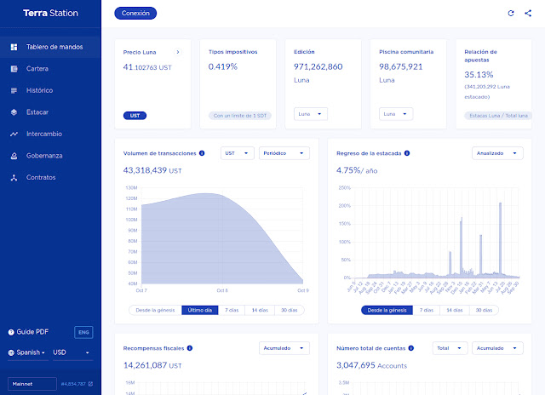Select Último día range in transaction volume chart
This screenshot has width=545, height=395.
coord(200,310)
